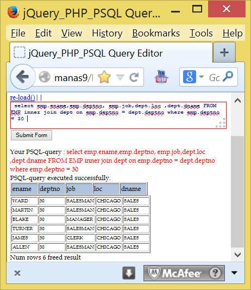
Task: Open a new tab with the plus button
Action: click(x=224, y=52)
